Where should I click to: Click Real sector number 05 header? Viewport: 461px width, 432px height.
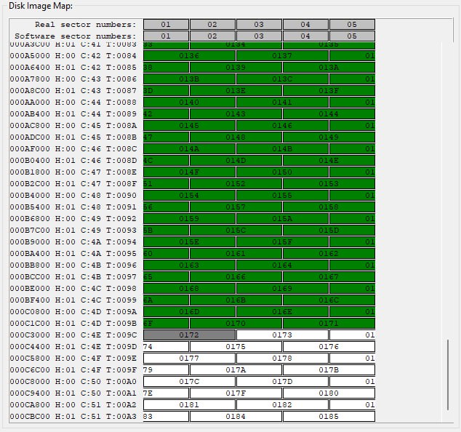click(x=352, y=25)
